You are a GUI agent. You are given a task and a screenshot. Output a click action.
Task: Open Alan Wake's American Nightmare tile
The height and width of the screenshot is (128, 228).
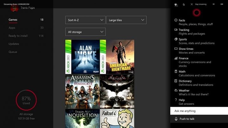(x=117, y=57)
